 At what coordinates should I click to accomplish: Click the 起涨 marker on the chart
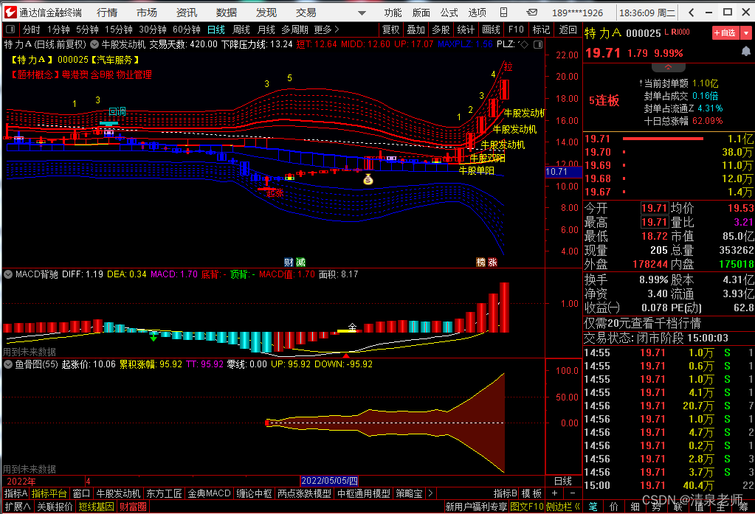[275, 192]
